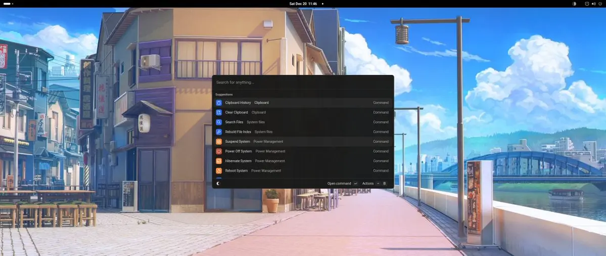Select the 'Search Files' command label
606x256 pixels.
234,122
